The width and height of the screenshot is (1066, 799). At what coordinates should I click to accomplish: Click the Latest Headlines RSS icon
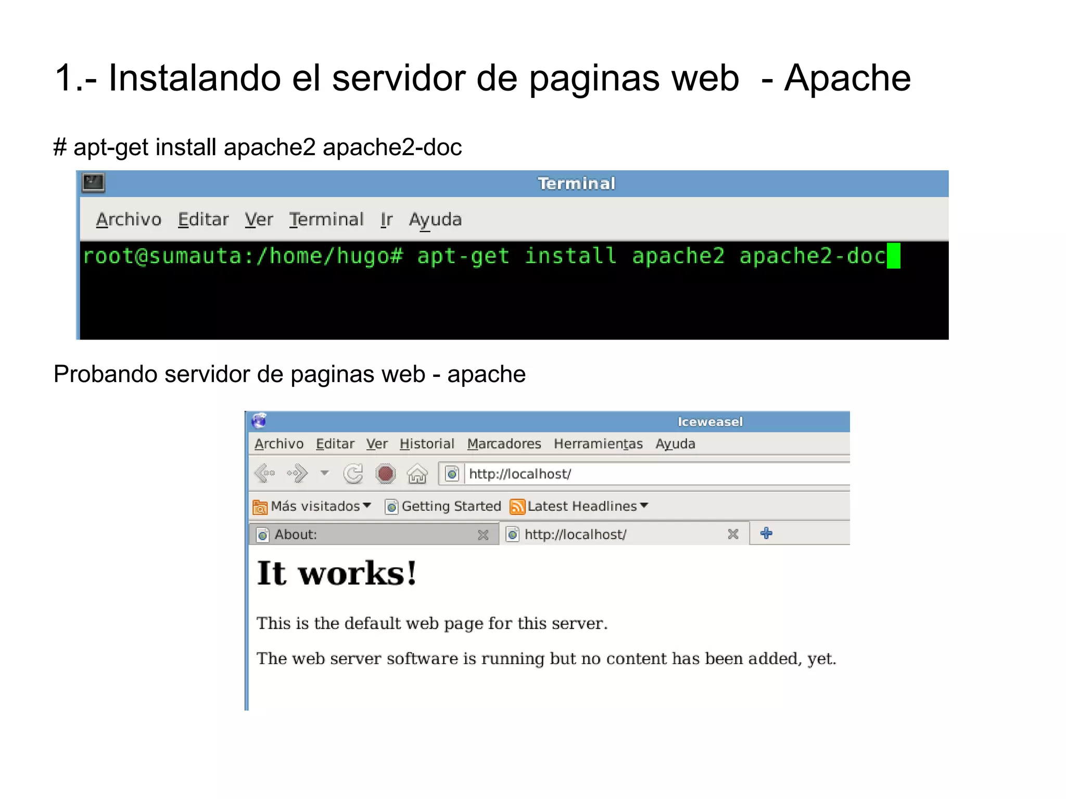[517, 506]
